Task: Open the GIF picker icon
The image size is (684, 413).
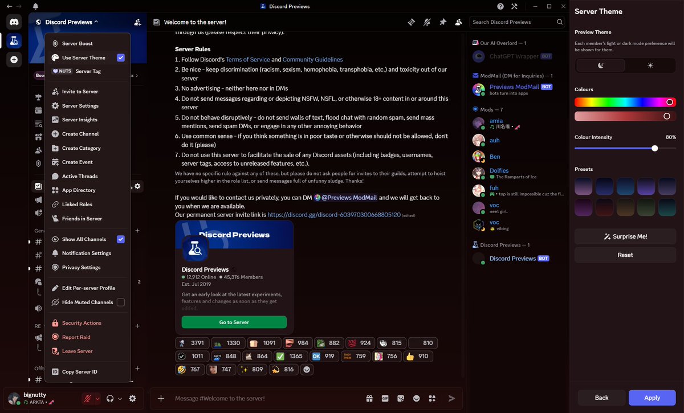Action: click(385, 399)
